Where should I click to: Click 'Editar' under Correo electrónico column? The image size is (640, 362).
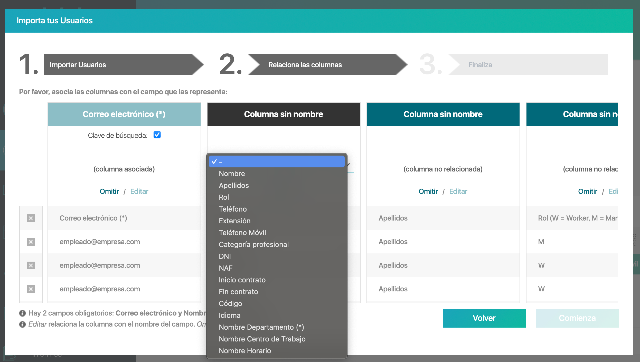point(139,191)
